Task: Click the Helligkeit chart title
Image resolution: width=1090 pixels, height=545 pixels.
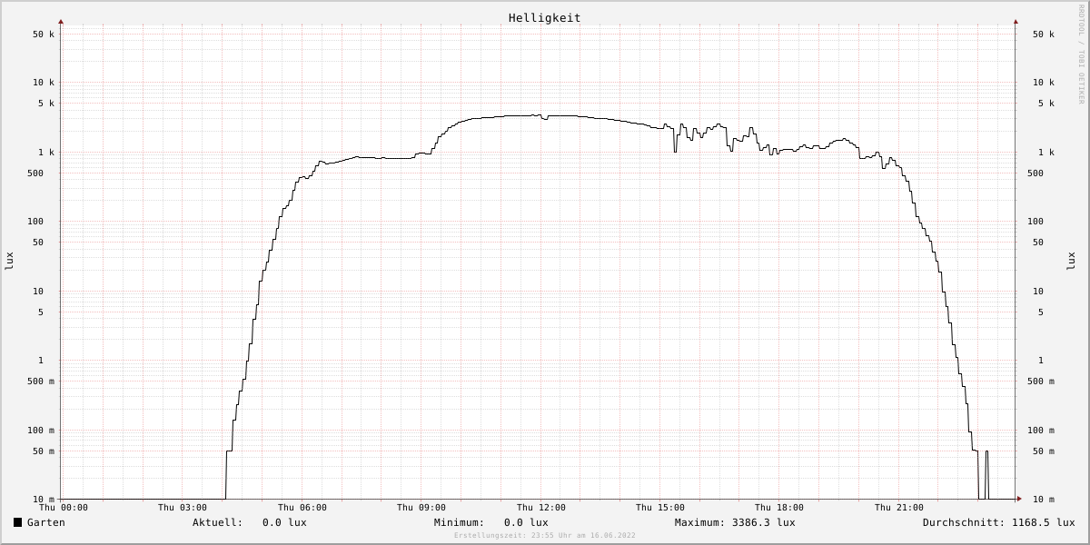Action: coord(544,17)
